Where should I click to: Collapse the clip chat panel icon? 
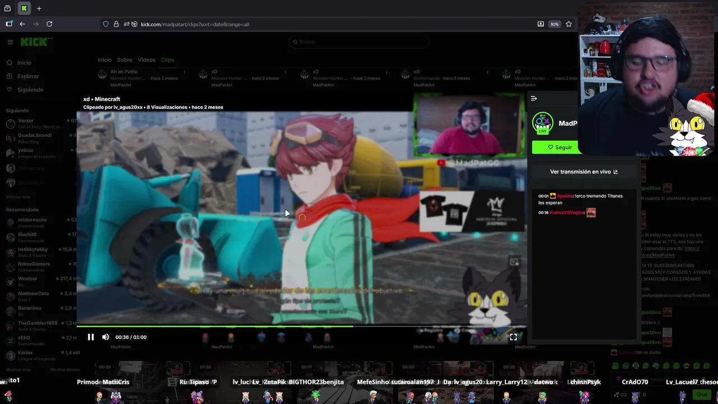pos(534,99)
